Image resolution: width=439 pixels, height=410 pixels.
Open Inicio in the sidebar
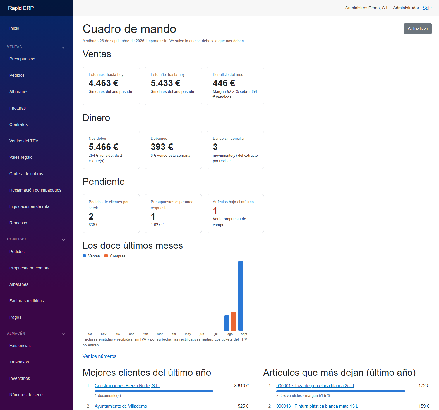(14, 28)
